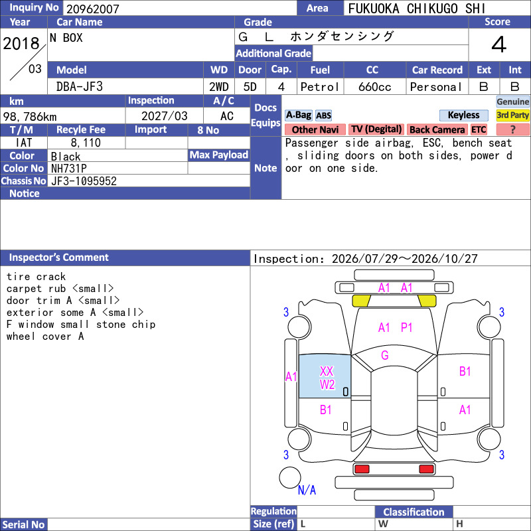Screen dimensions: 531x531
Task: Click the inquiry number 20962007
Action: click(93, 9)
